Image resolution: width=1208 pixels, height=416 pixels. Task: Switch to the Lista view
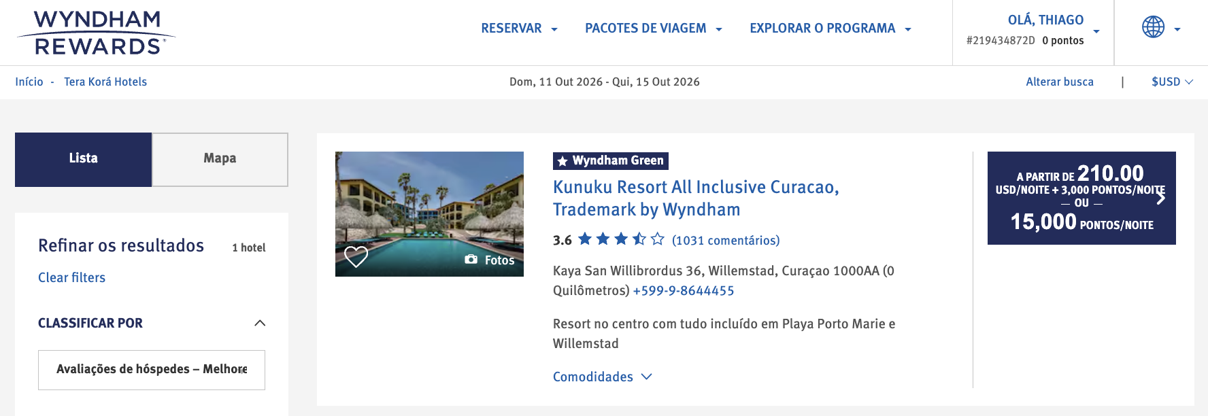click(83, 159)
